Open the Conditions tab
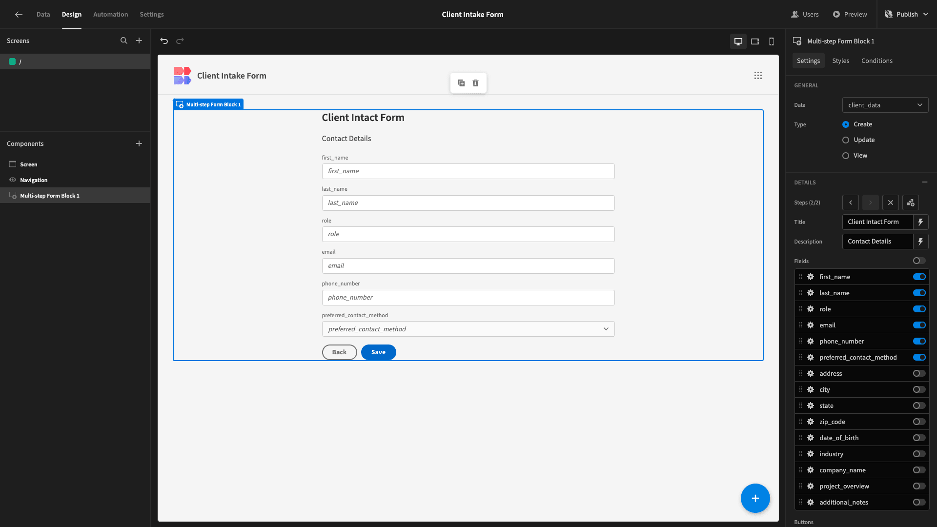The width and height of the screenshot is (937, 527). 876,61
